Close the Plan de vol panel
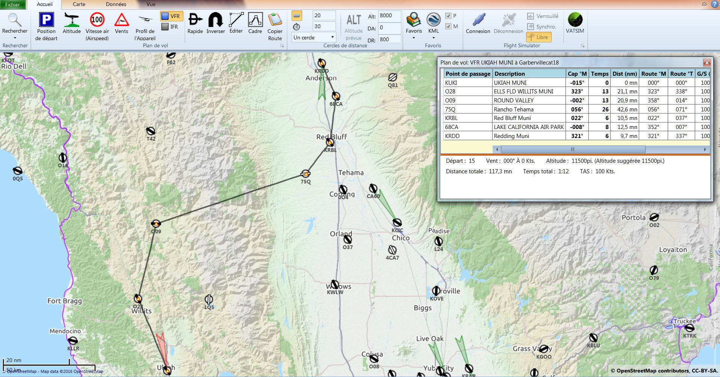720x377 pixels. [x=707, y=63]
